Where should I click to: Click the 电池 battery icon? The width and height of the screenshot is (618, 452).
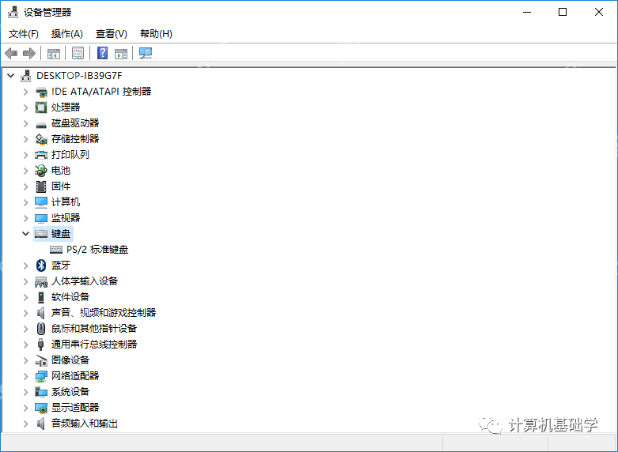(x=41, y=171)
